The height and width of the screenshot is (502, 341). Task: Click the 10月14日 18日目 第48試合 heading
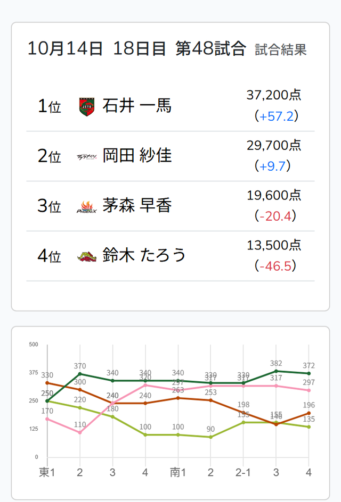coord(136,49)
